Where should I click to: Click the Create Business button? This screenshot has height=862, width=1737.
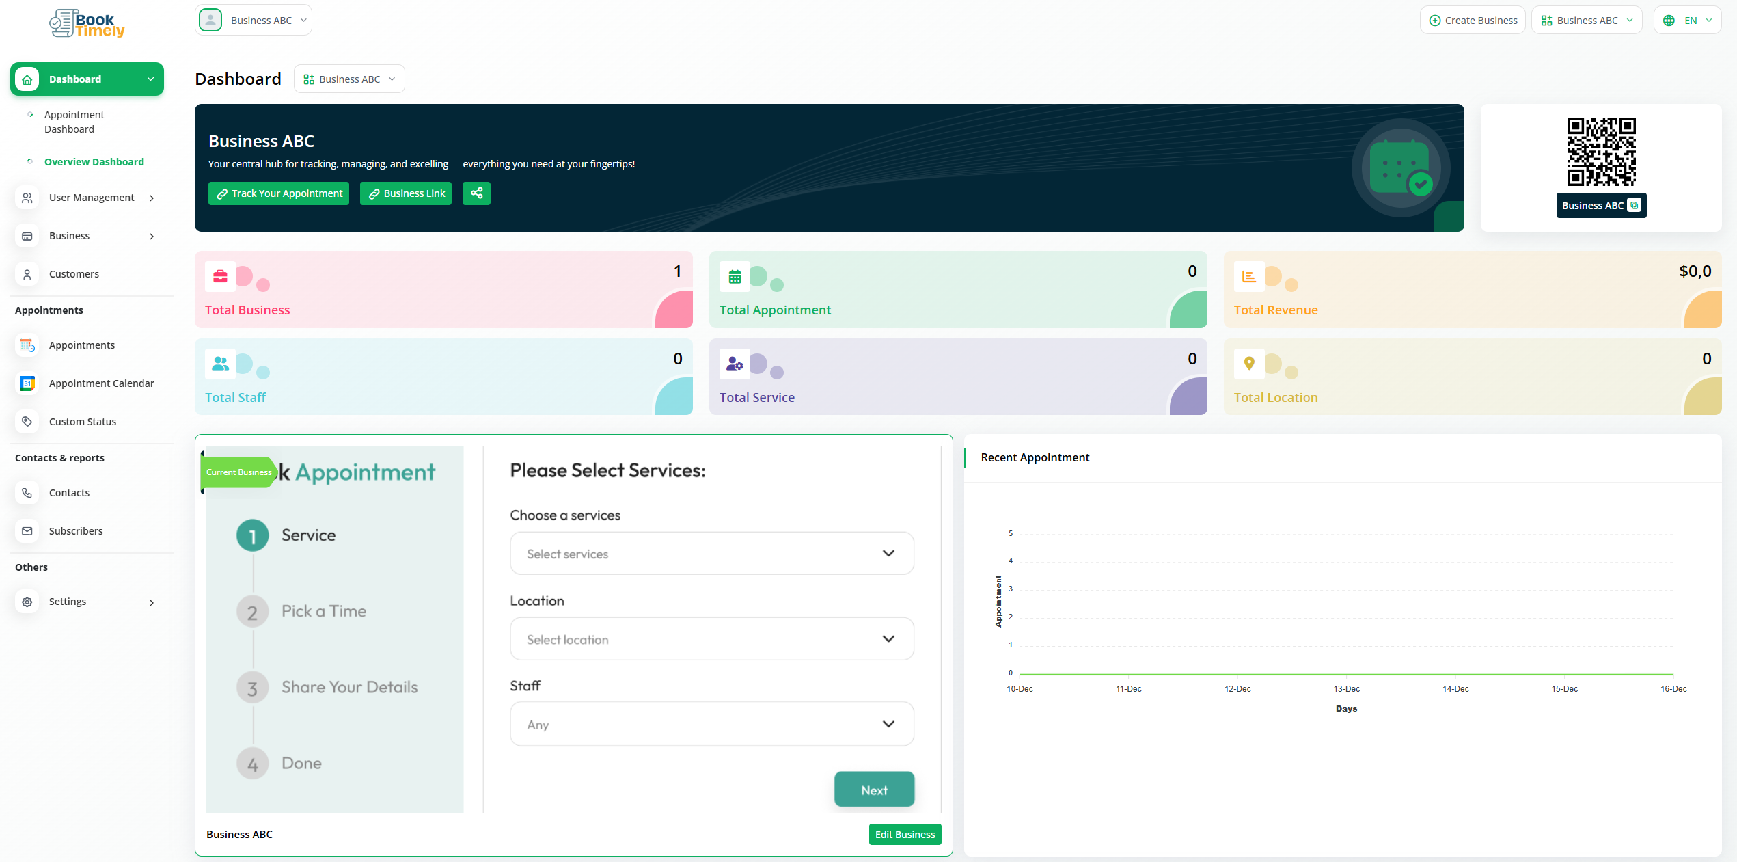tap(1473, 20)
